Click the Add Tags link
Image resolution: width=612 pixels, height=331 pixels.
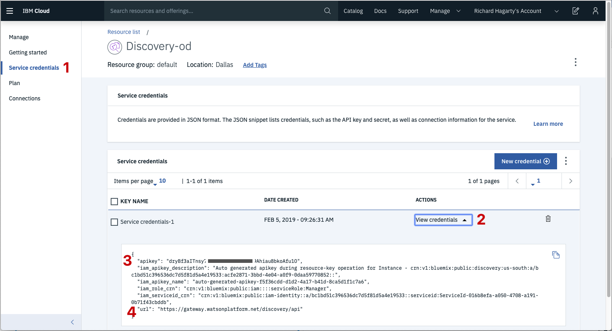pyautogui.click(x=255, y=65)
